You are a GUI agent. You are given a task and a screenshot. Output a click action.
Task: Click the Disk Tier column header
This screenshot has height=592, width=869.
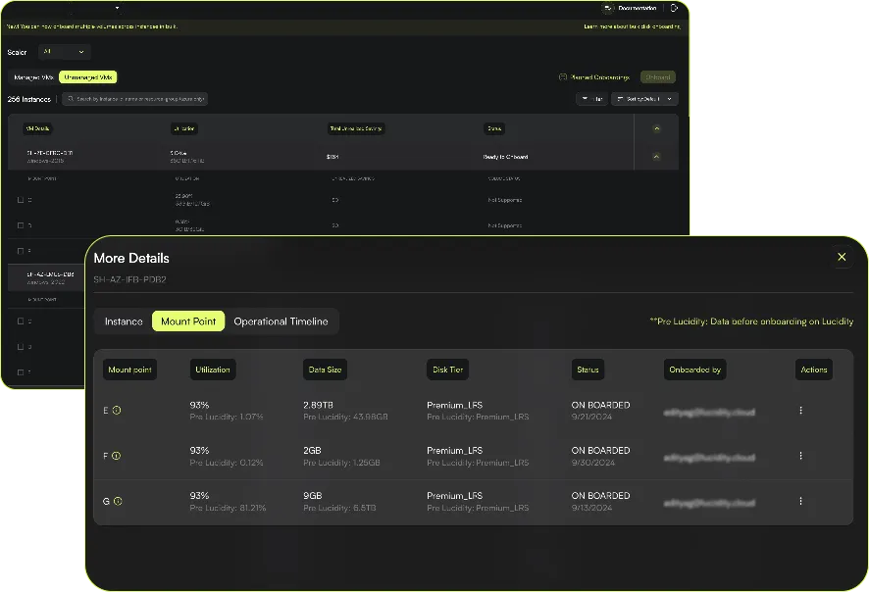click(x=448, y=370)
